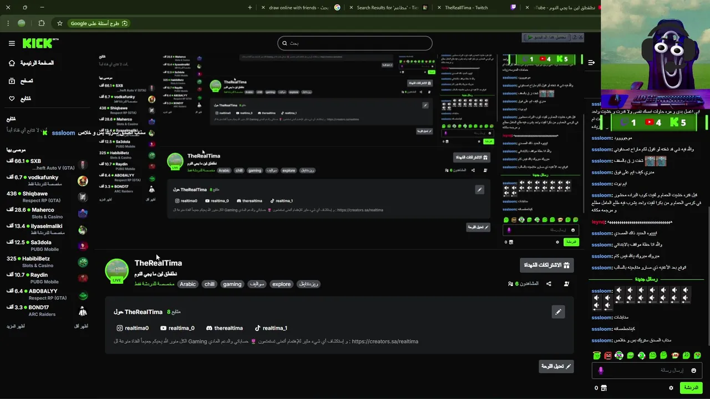Open the emoji picker in chat box
Viewport: 710px width, 399px height.
point(693,370)
